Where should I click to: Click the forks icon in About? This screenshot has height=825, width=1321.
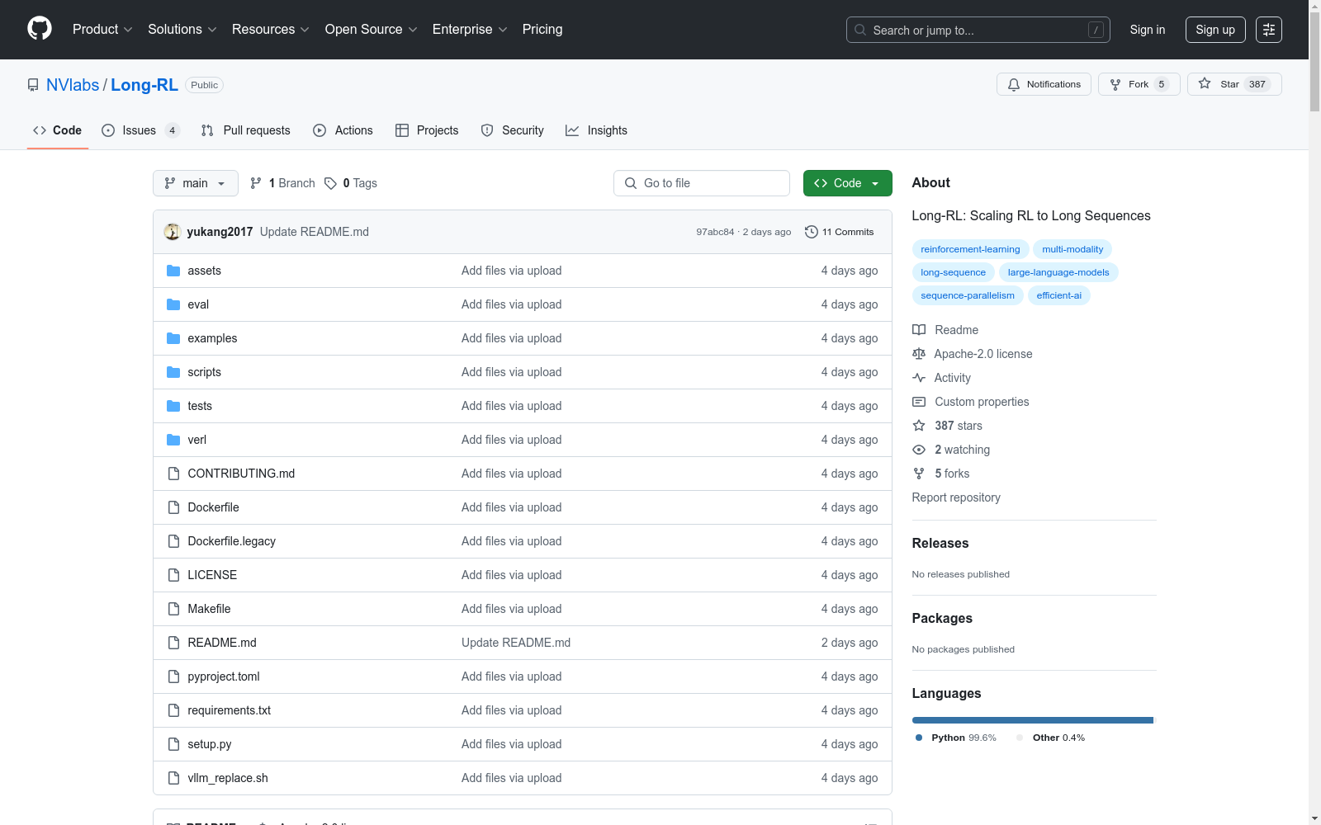919,474
